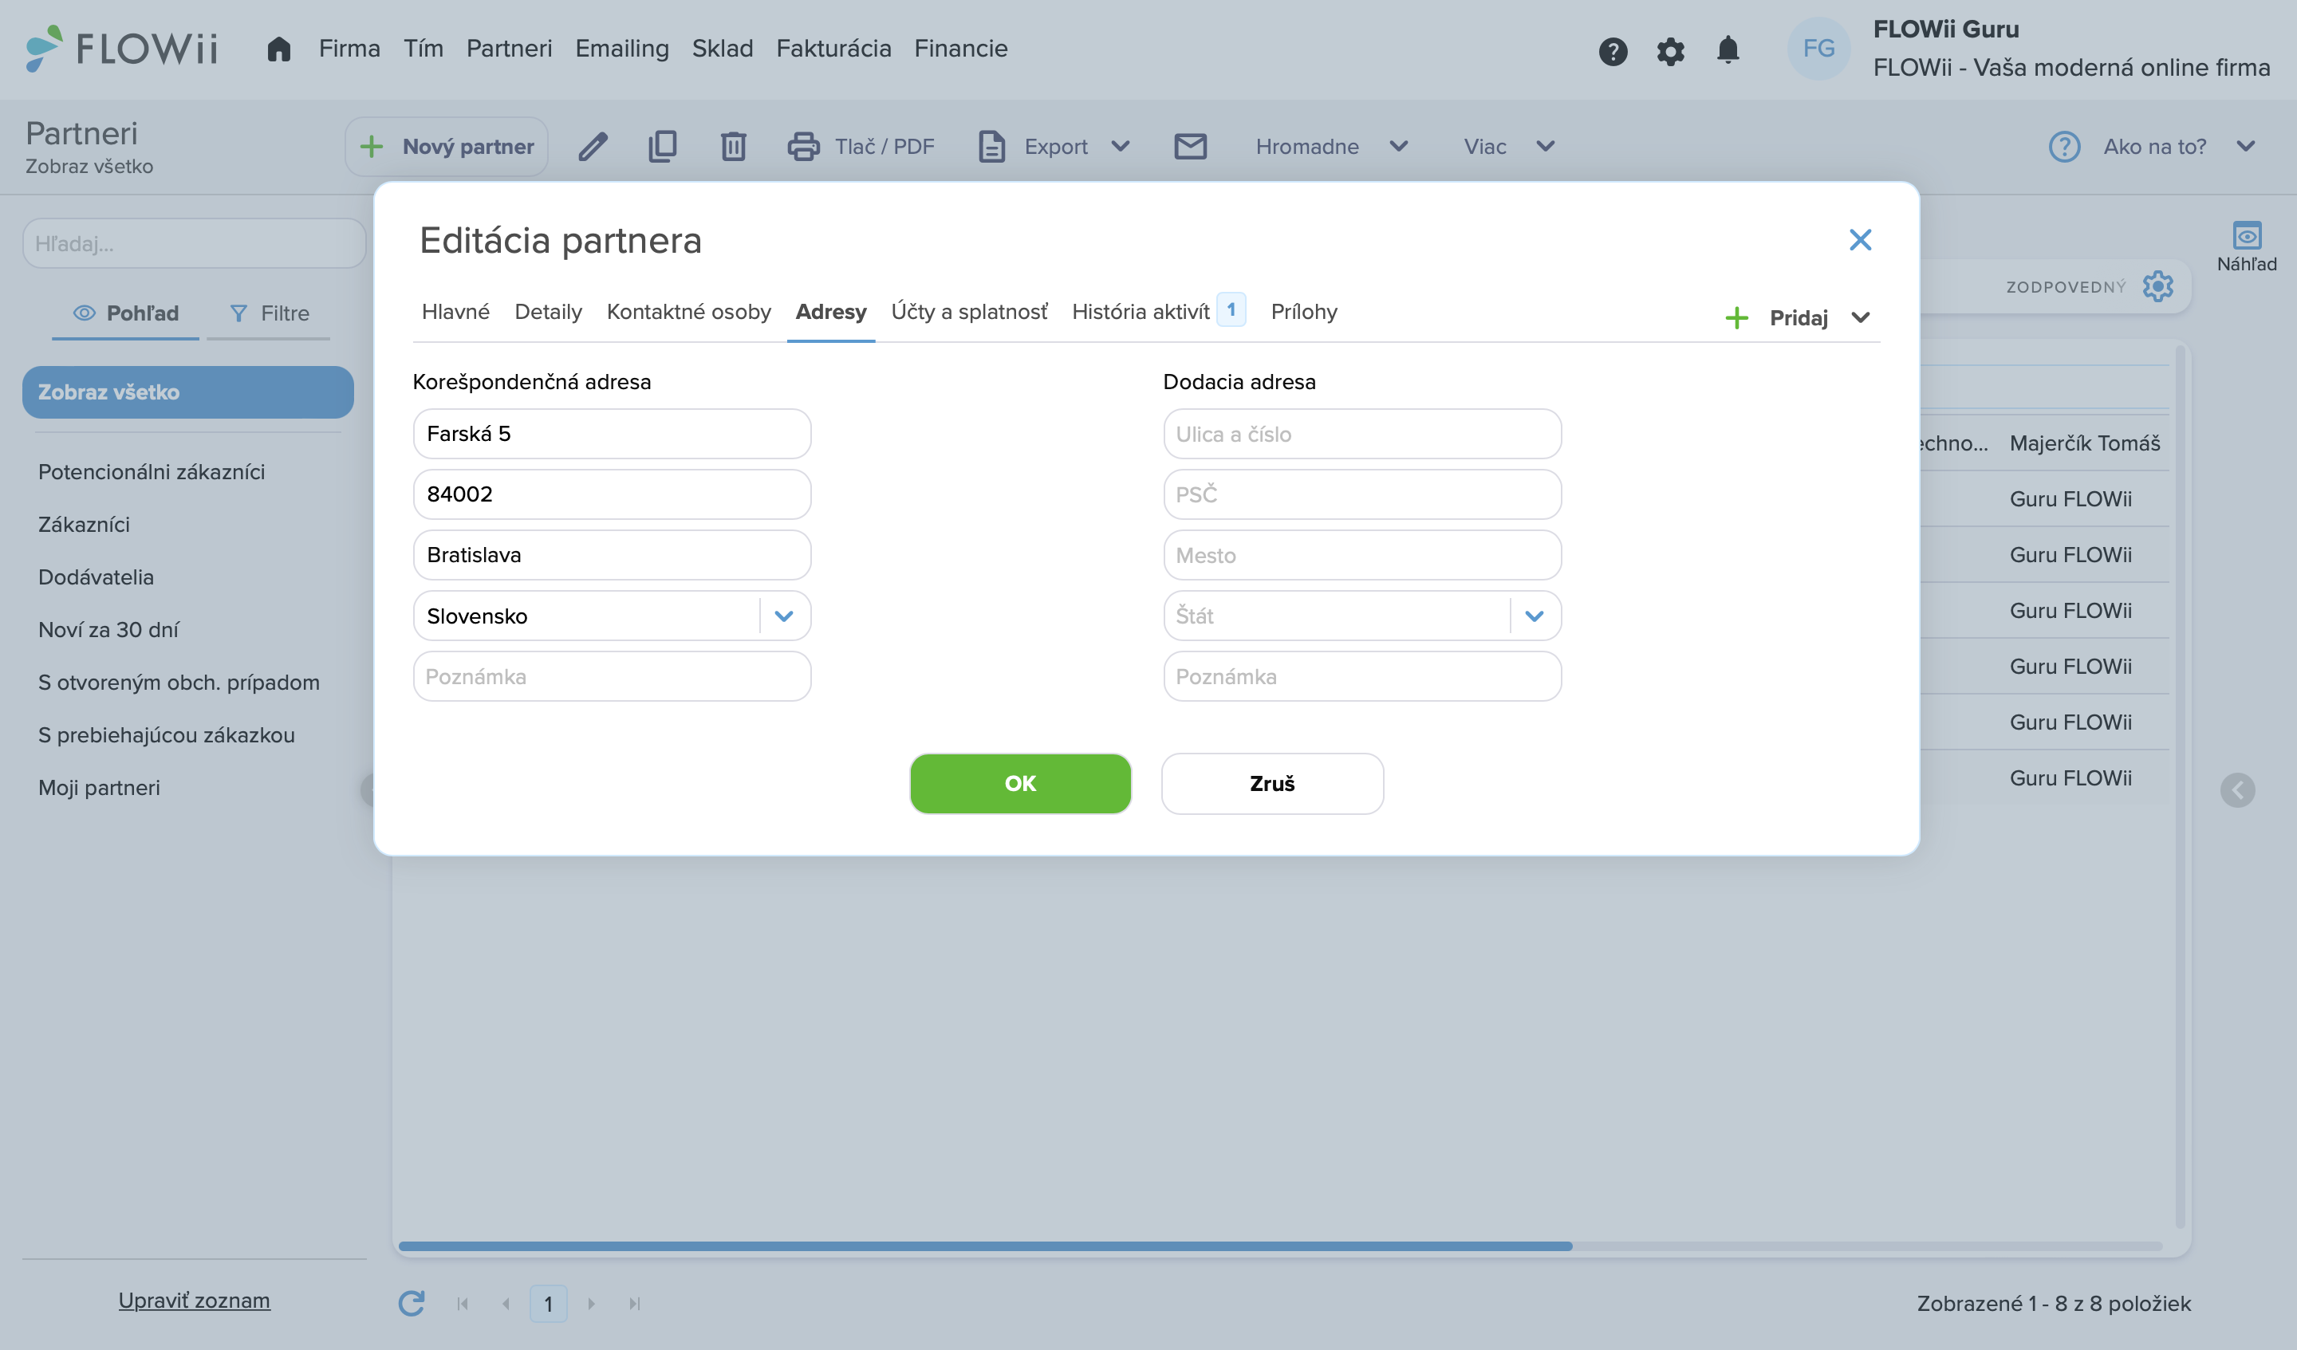Go to previous page arrow
The width and height of the screenshot is (2297, 1350).
pyautogui.click(x=506, y=1304)
